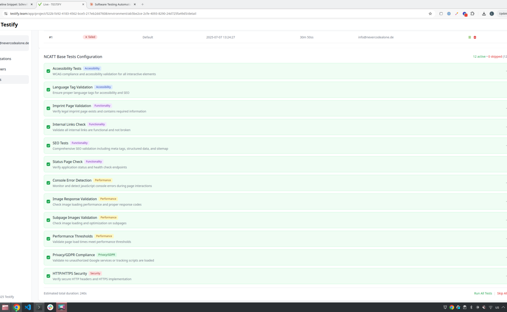Click the Privacy/GDPR tag label
The image size is (507, 312).
click(106, 255)
